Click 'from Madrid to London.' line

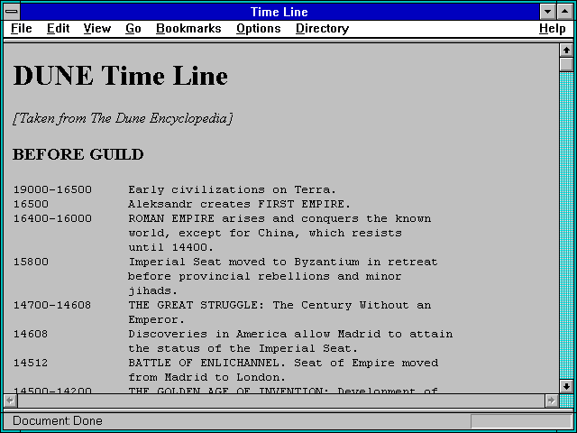click(207, 377)
